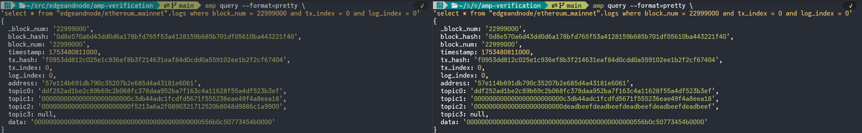Click the select SQL statement in right pane
This screenshot has height=133, width=862.
pos(643,14)
